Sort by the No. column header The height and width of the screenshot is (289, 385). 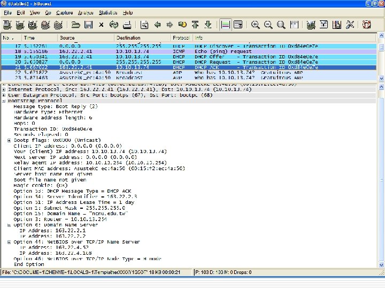pyautogui.click(x=11, y=38)
